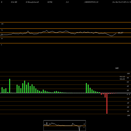
Task: Click the 'Sec Red Ncd 9.50%' description text
Action: 119,2
